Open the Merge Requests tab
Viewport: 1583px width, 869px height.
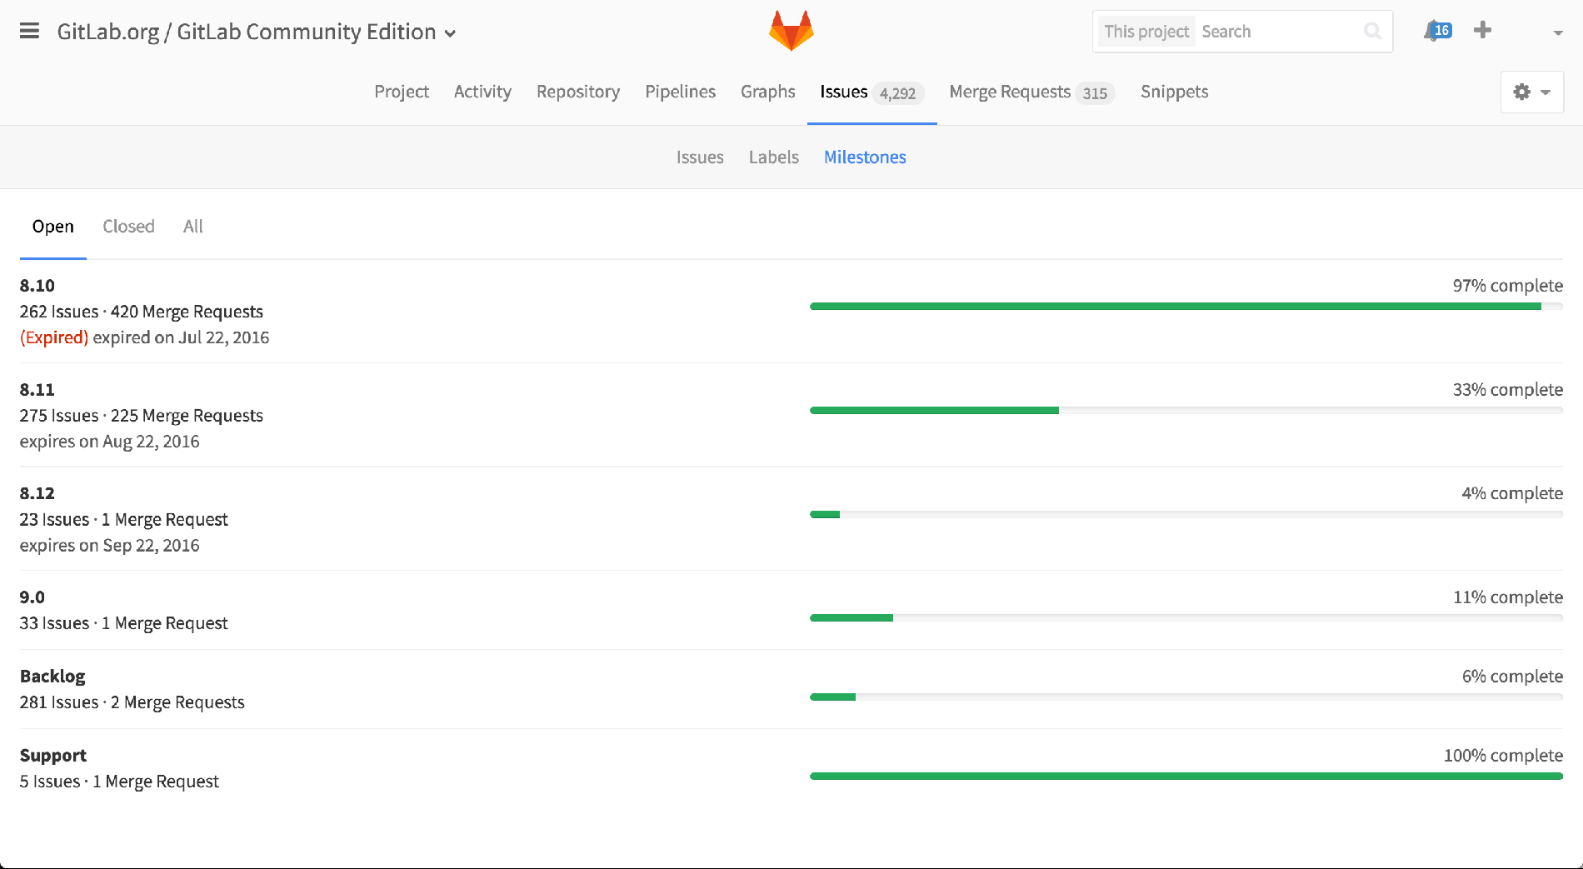[x=1009, y=92]
